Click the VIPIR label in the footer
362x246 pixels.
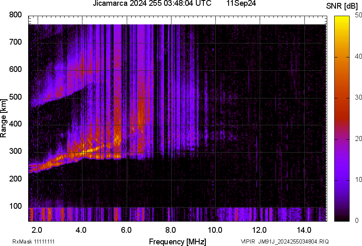(x=248, y=241)
